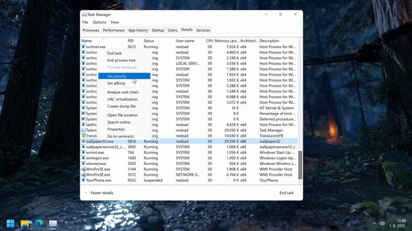The height and width of the screenshot is (231, 412).
Task: Click the LOCAL SERV... user name cell
Action: tap(187, 64)
